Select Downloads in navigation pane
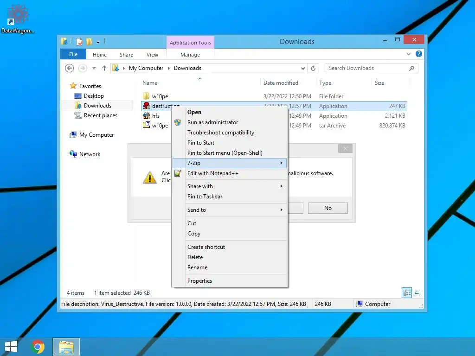This screenshot has width=475, height=356. [93, 106]
